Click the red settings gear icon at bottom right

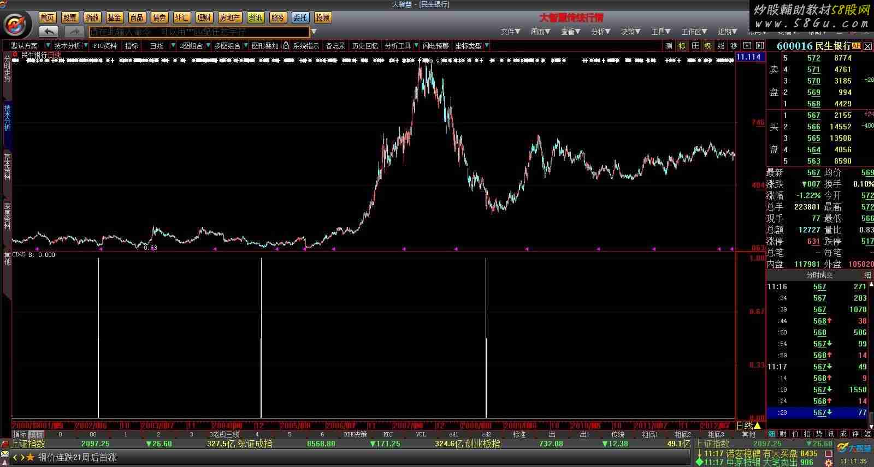tap(829, 463)
